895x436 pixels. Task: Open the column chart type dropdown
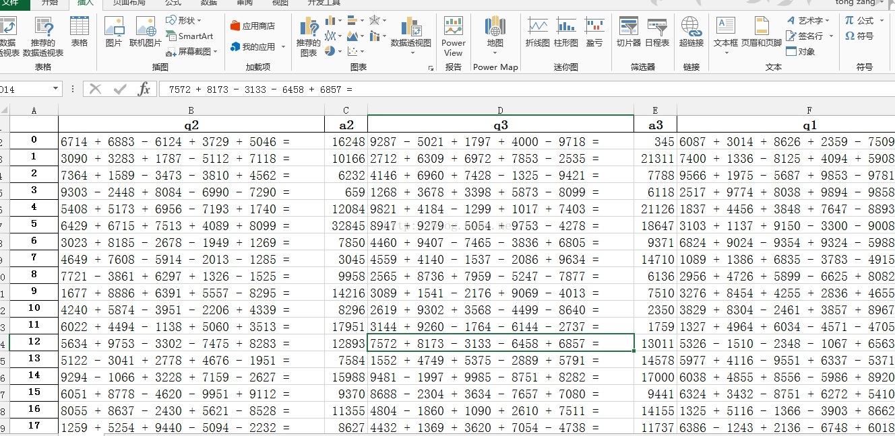pyautogui.click(x=339, y=21)
